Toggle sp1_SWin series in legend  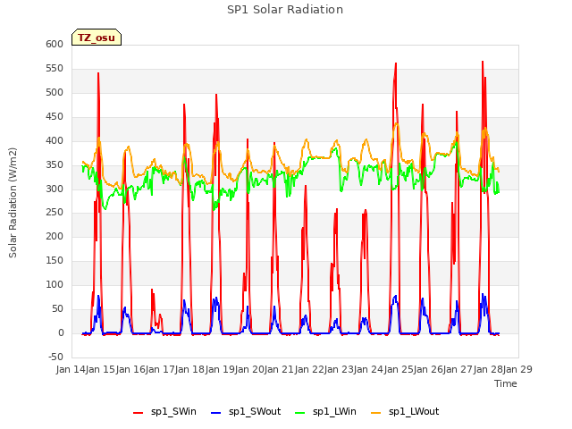(x=164, y=412)
